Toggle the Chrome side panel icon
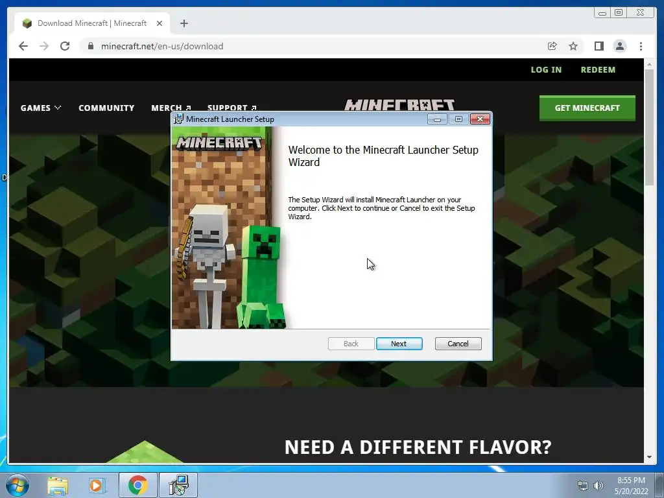664x498 pixels. pyautogui.click(x=599, y=46)
